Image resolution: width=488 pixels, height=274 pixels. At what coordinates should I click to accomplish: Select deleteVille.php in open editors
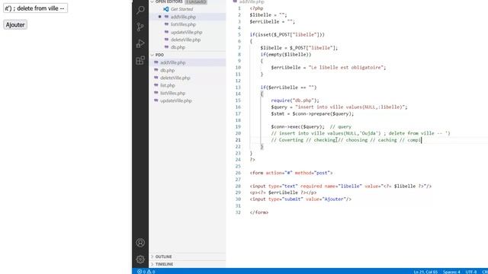185,40
